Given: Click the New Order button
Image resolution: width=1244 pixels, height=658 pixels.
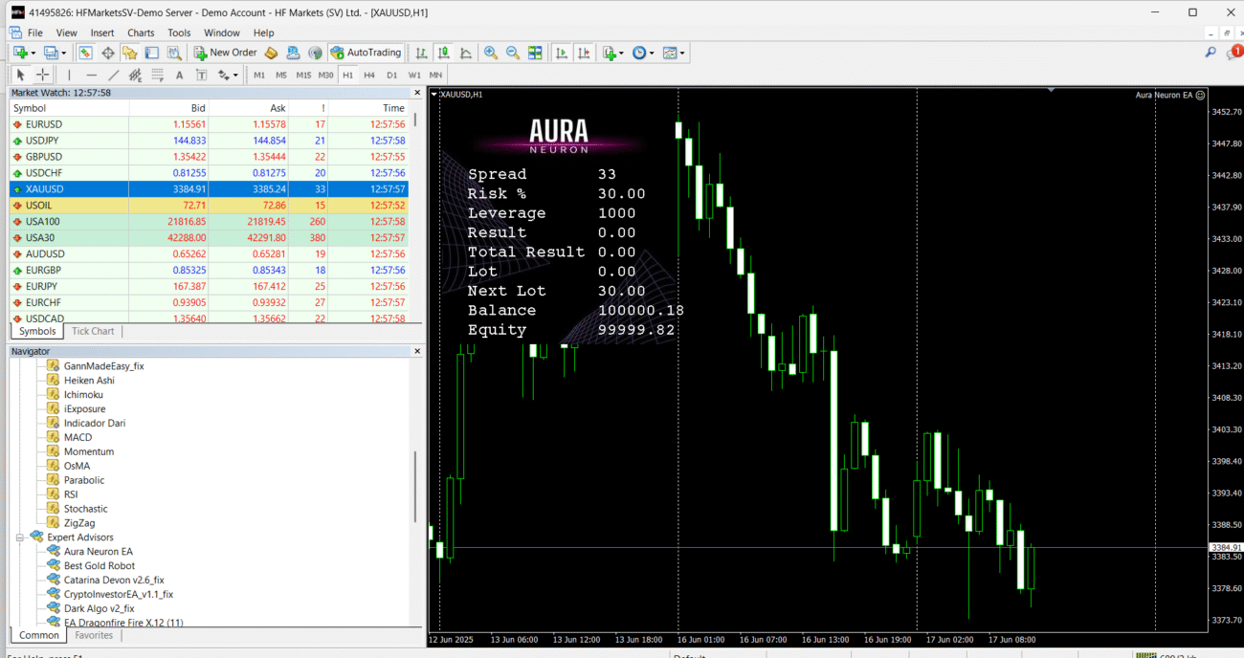Looking at the screenshot, I should (226, 53).
